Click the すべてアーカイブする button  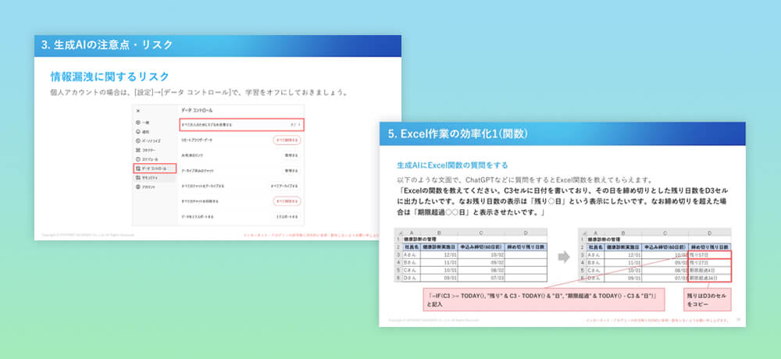coord(284,186)
